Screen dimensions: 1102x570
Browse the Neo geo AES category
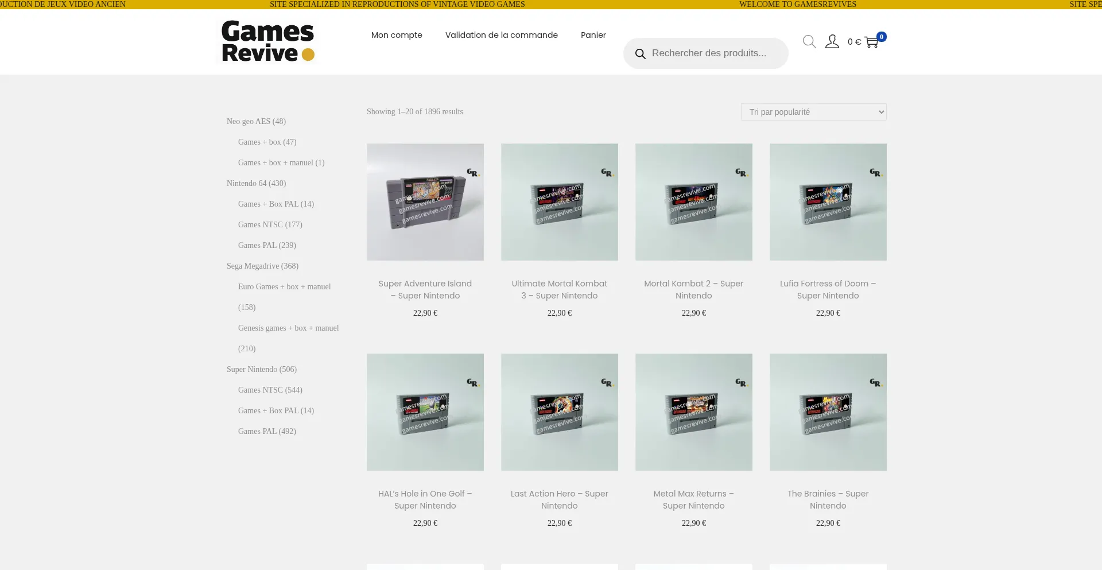click(257, 121)
